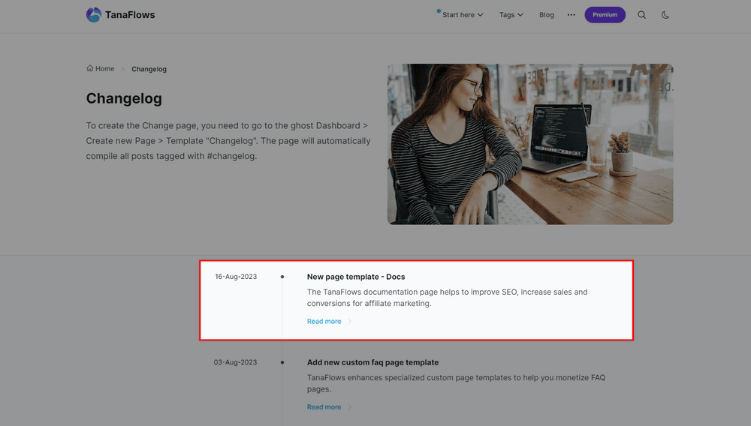Viewport: 751px width, 426px height.
Task: Go to the Blog menu item
Action: 547,15
